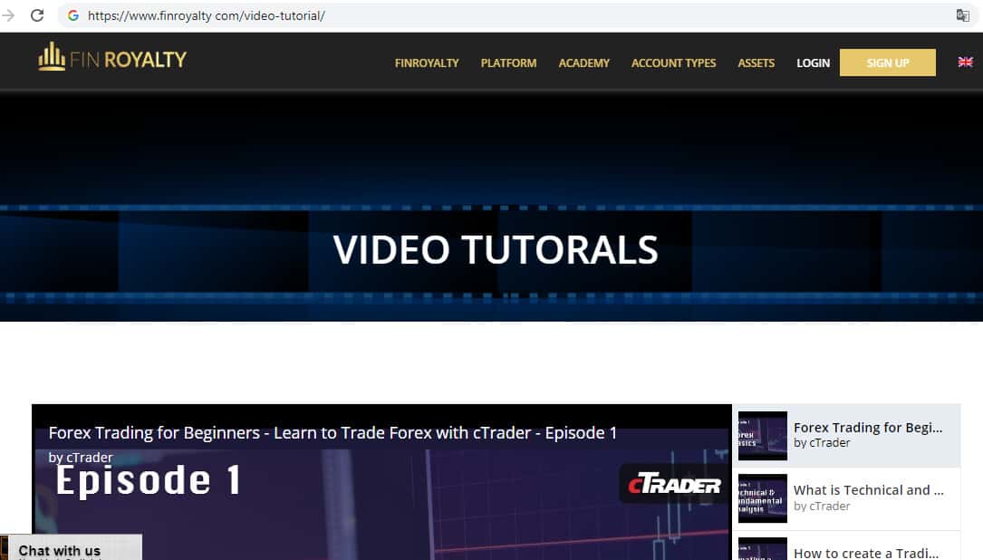Open the FINROYALTY menu

[427, 63]
